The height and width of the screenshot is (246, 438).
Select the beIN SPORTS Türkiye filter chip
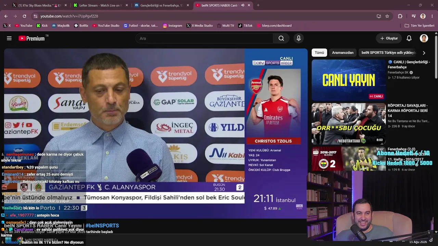pyautogui.click(x=389, y=53)
